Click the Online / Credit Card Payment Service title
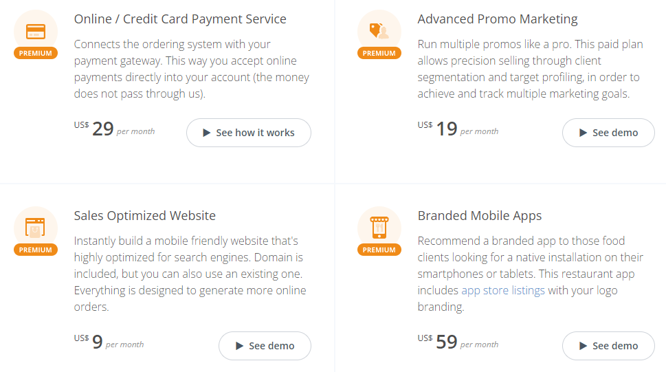 pyautogui.click(x=180, y=19)
